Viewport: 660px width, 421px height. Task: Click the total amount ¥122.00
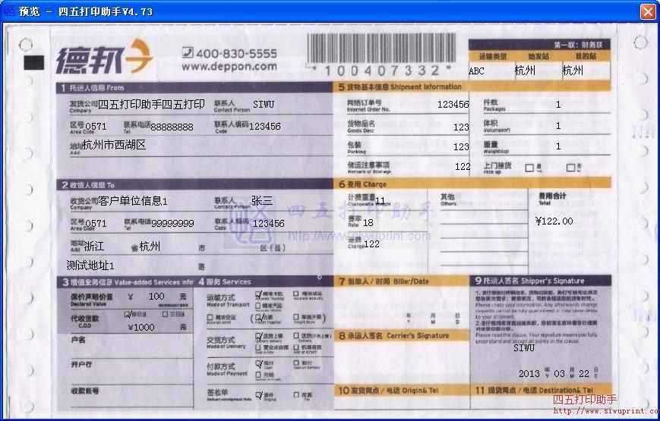click(554, 221)
